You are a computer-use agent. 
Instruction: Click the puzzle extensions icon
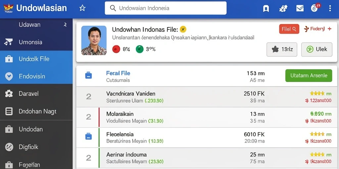click(x=283, y=8)
